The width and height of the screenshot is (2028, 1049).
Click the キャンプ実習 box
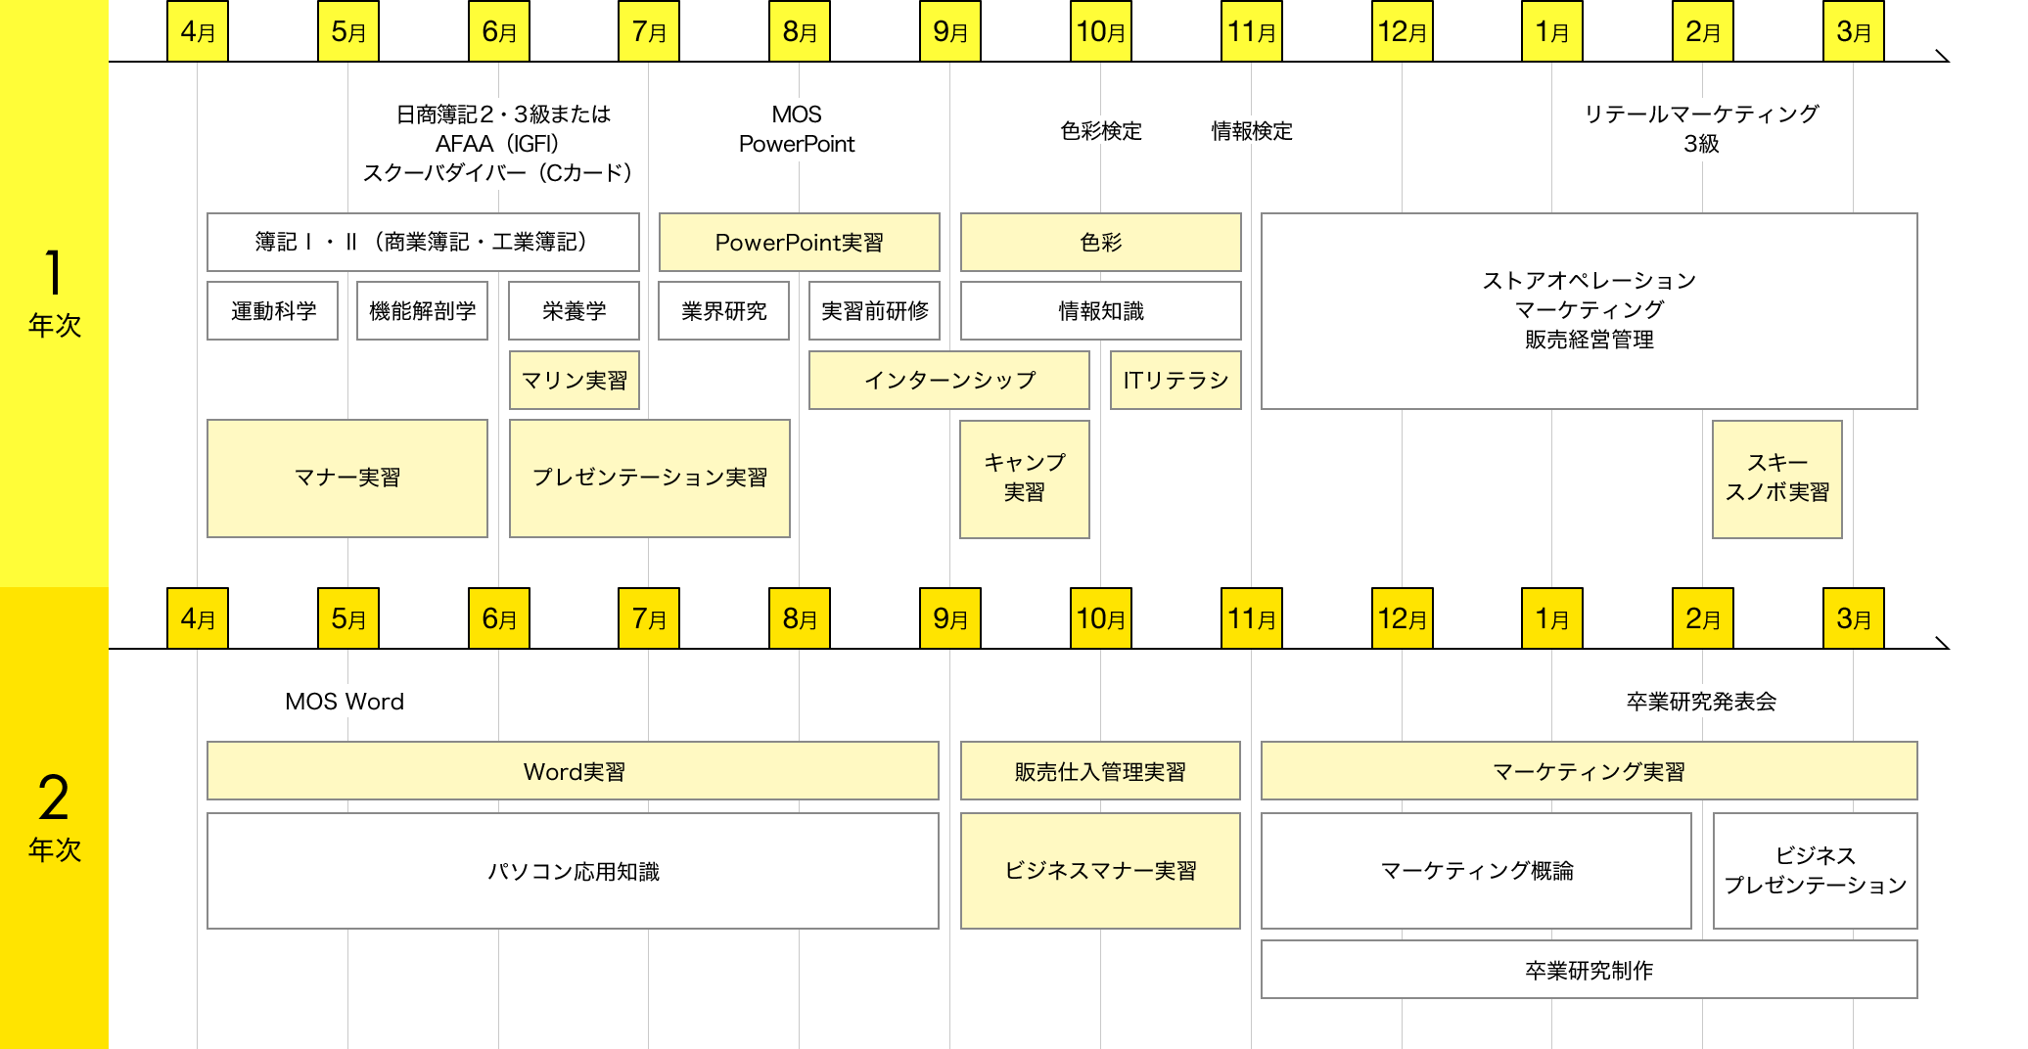[x=1025, y=479]
